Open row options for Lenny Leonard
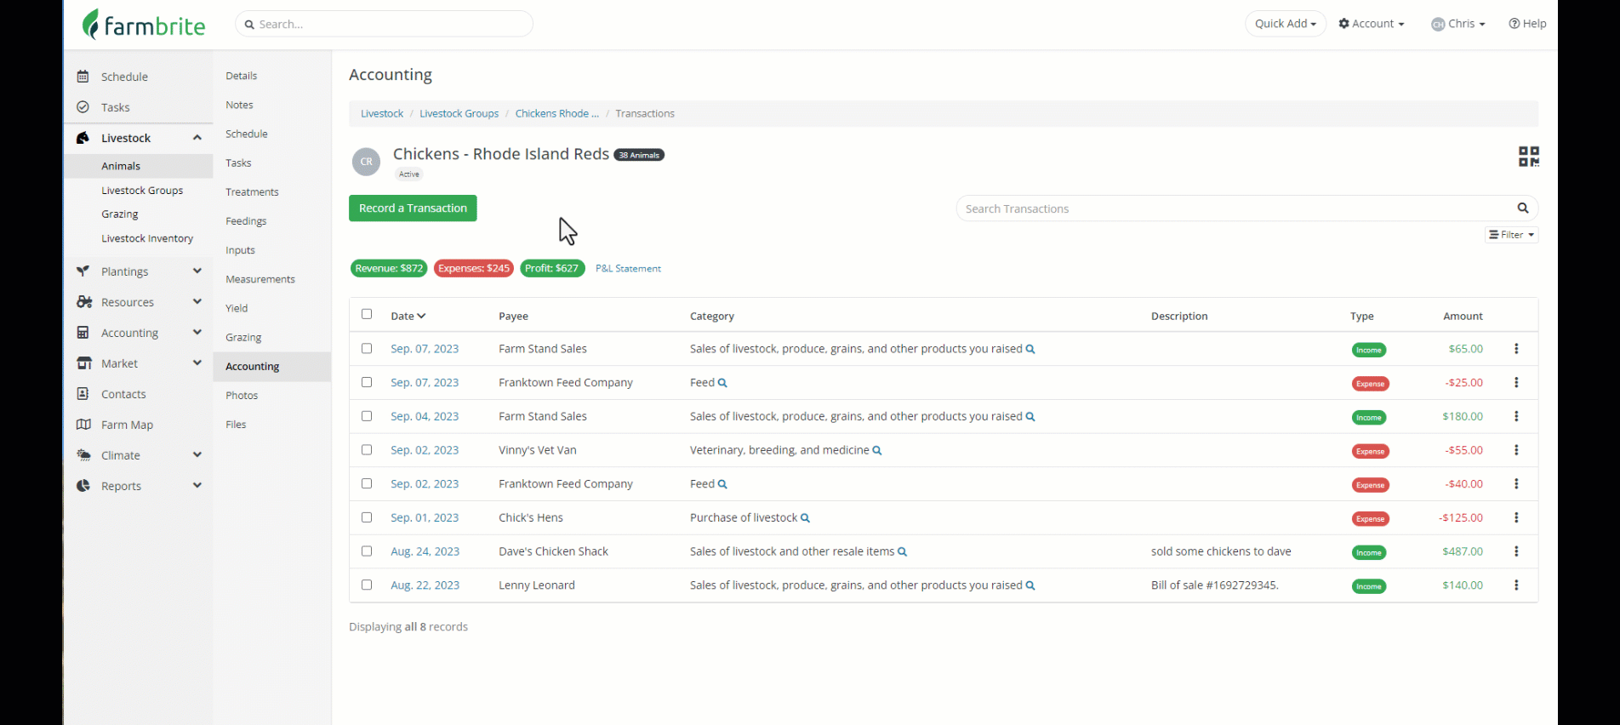The height and width of the screenshot is (725, 1620). pos(1516,585)
